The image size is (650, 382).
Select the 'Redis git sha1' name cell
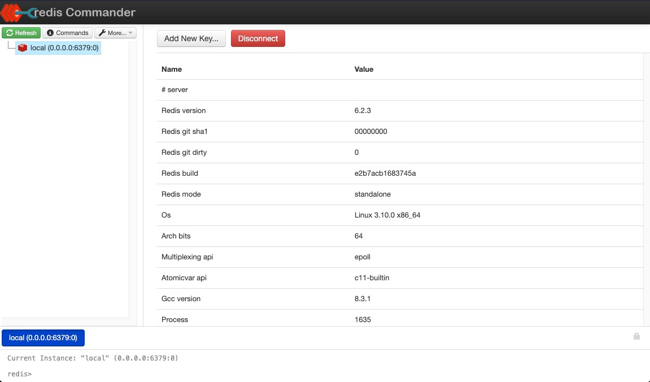tap(185, 132)
